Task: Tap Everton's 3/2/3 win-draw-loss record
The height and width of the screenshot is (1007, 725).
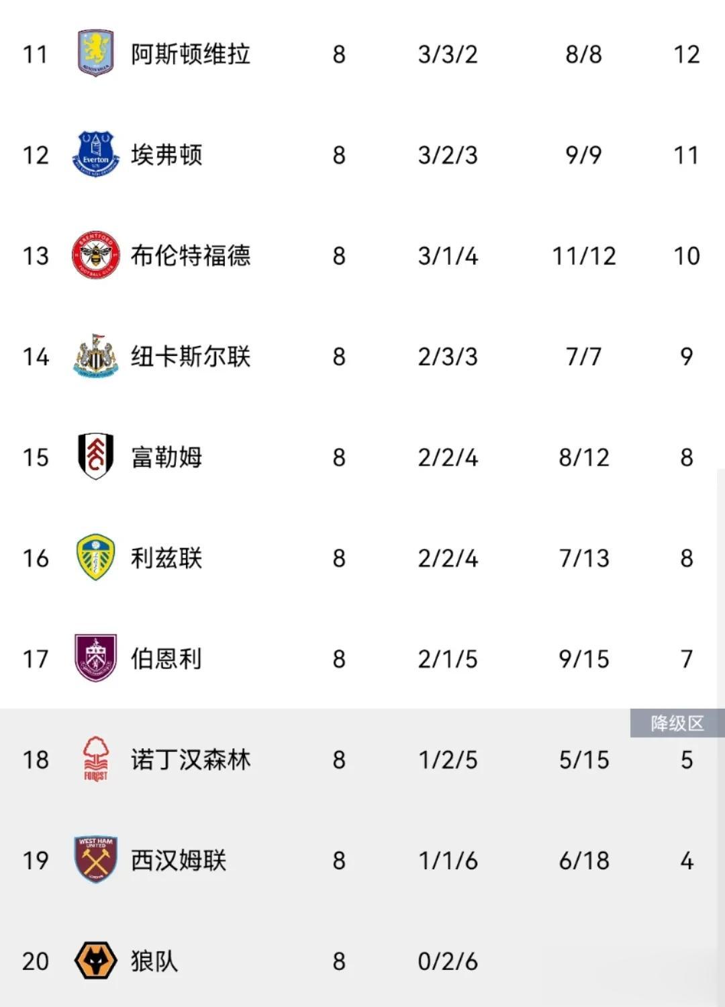Action: [x=448, y=155]
